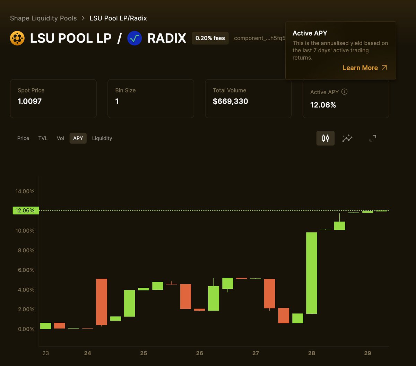Click the LSU Pool LP/Radix breadcrumb
Screen dimensions: 416x366
pyautogui.click(x=118, y=18)
